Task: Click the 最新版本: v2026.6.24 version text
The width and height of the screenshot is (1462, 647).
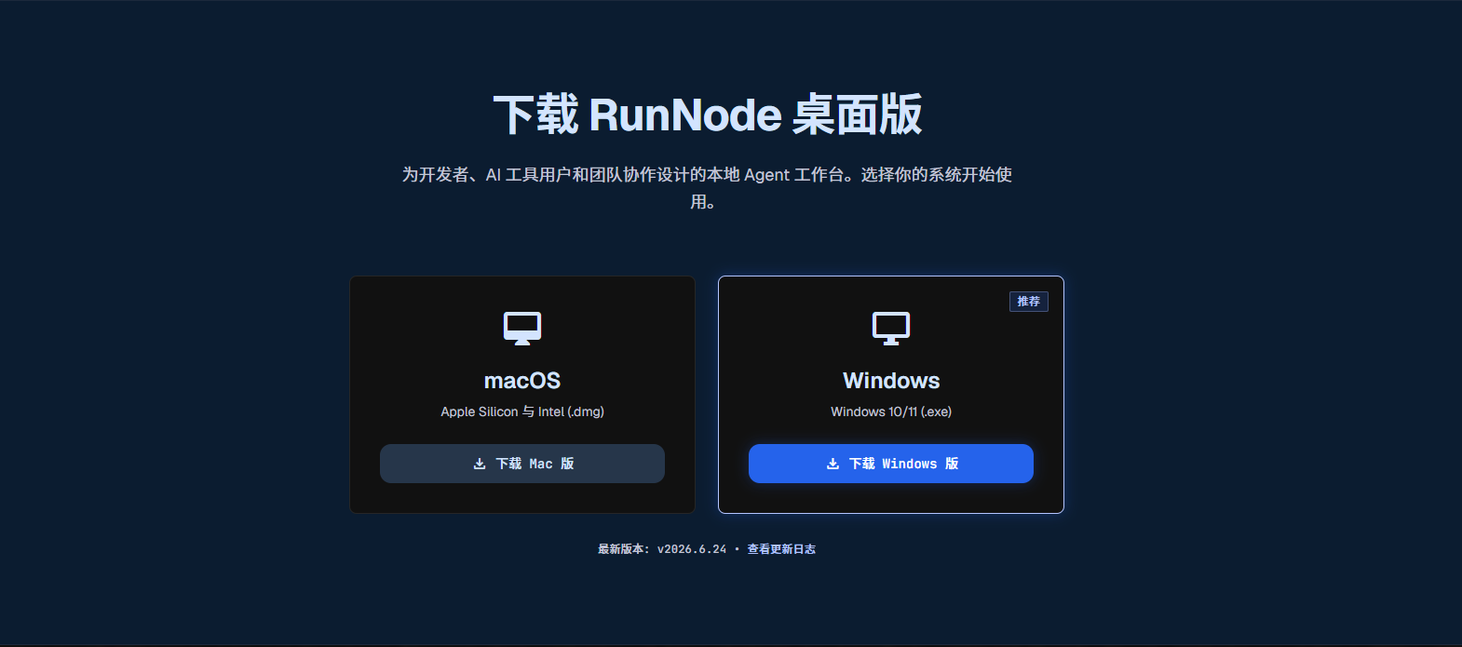Action: coord(662,549)
